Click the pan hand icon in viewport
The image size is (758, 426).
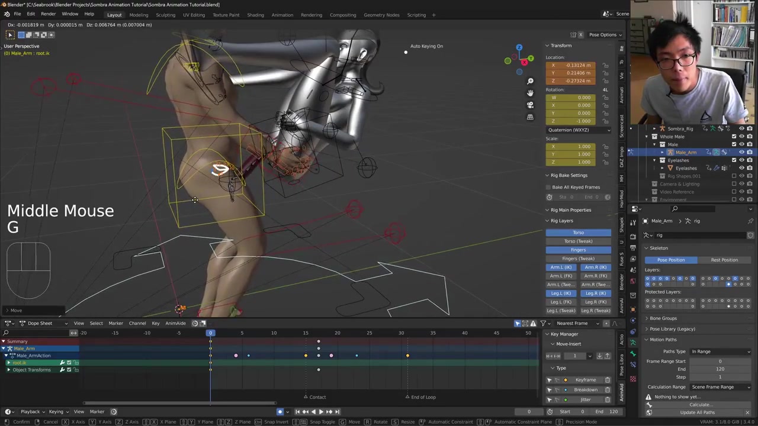(x=530, y=93)
